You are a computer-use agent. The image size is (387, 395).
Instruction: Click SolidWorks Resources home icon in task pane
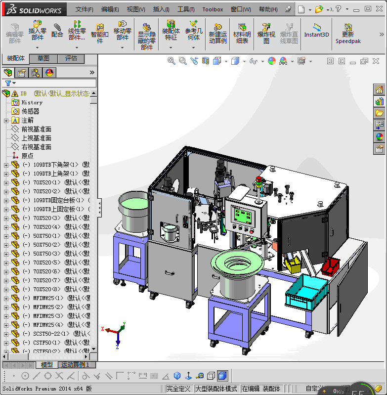point(379,89)
